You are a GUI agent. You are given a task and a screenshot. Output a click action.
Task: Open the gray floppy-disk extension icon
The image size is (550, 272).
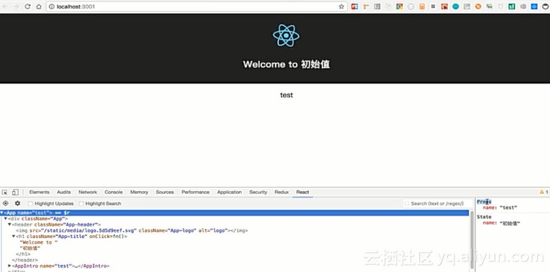tap(467, 7)
